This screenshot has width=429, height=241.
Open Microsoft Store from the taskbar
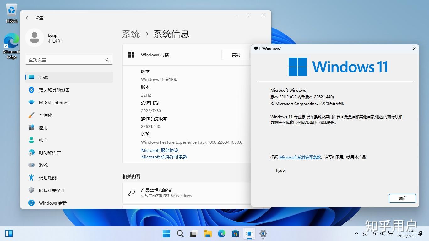click(235, 233)
